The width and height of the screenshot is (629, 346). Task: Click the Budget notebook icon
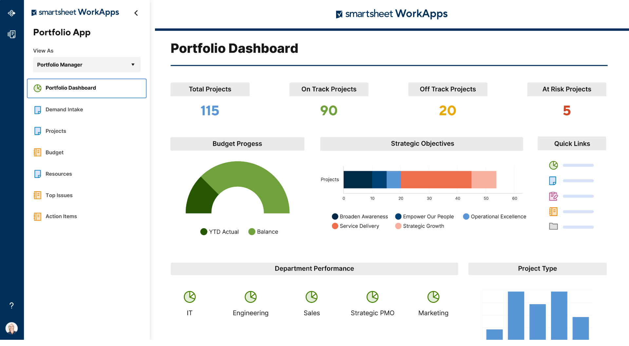pos(37,152)
